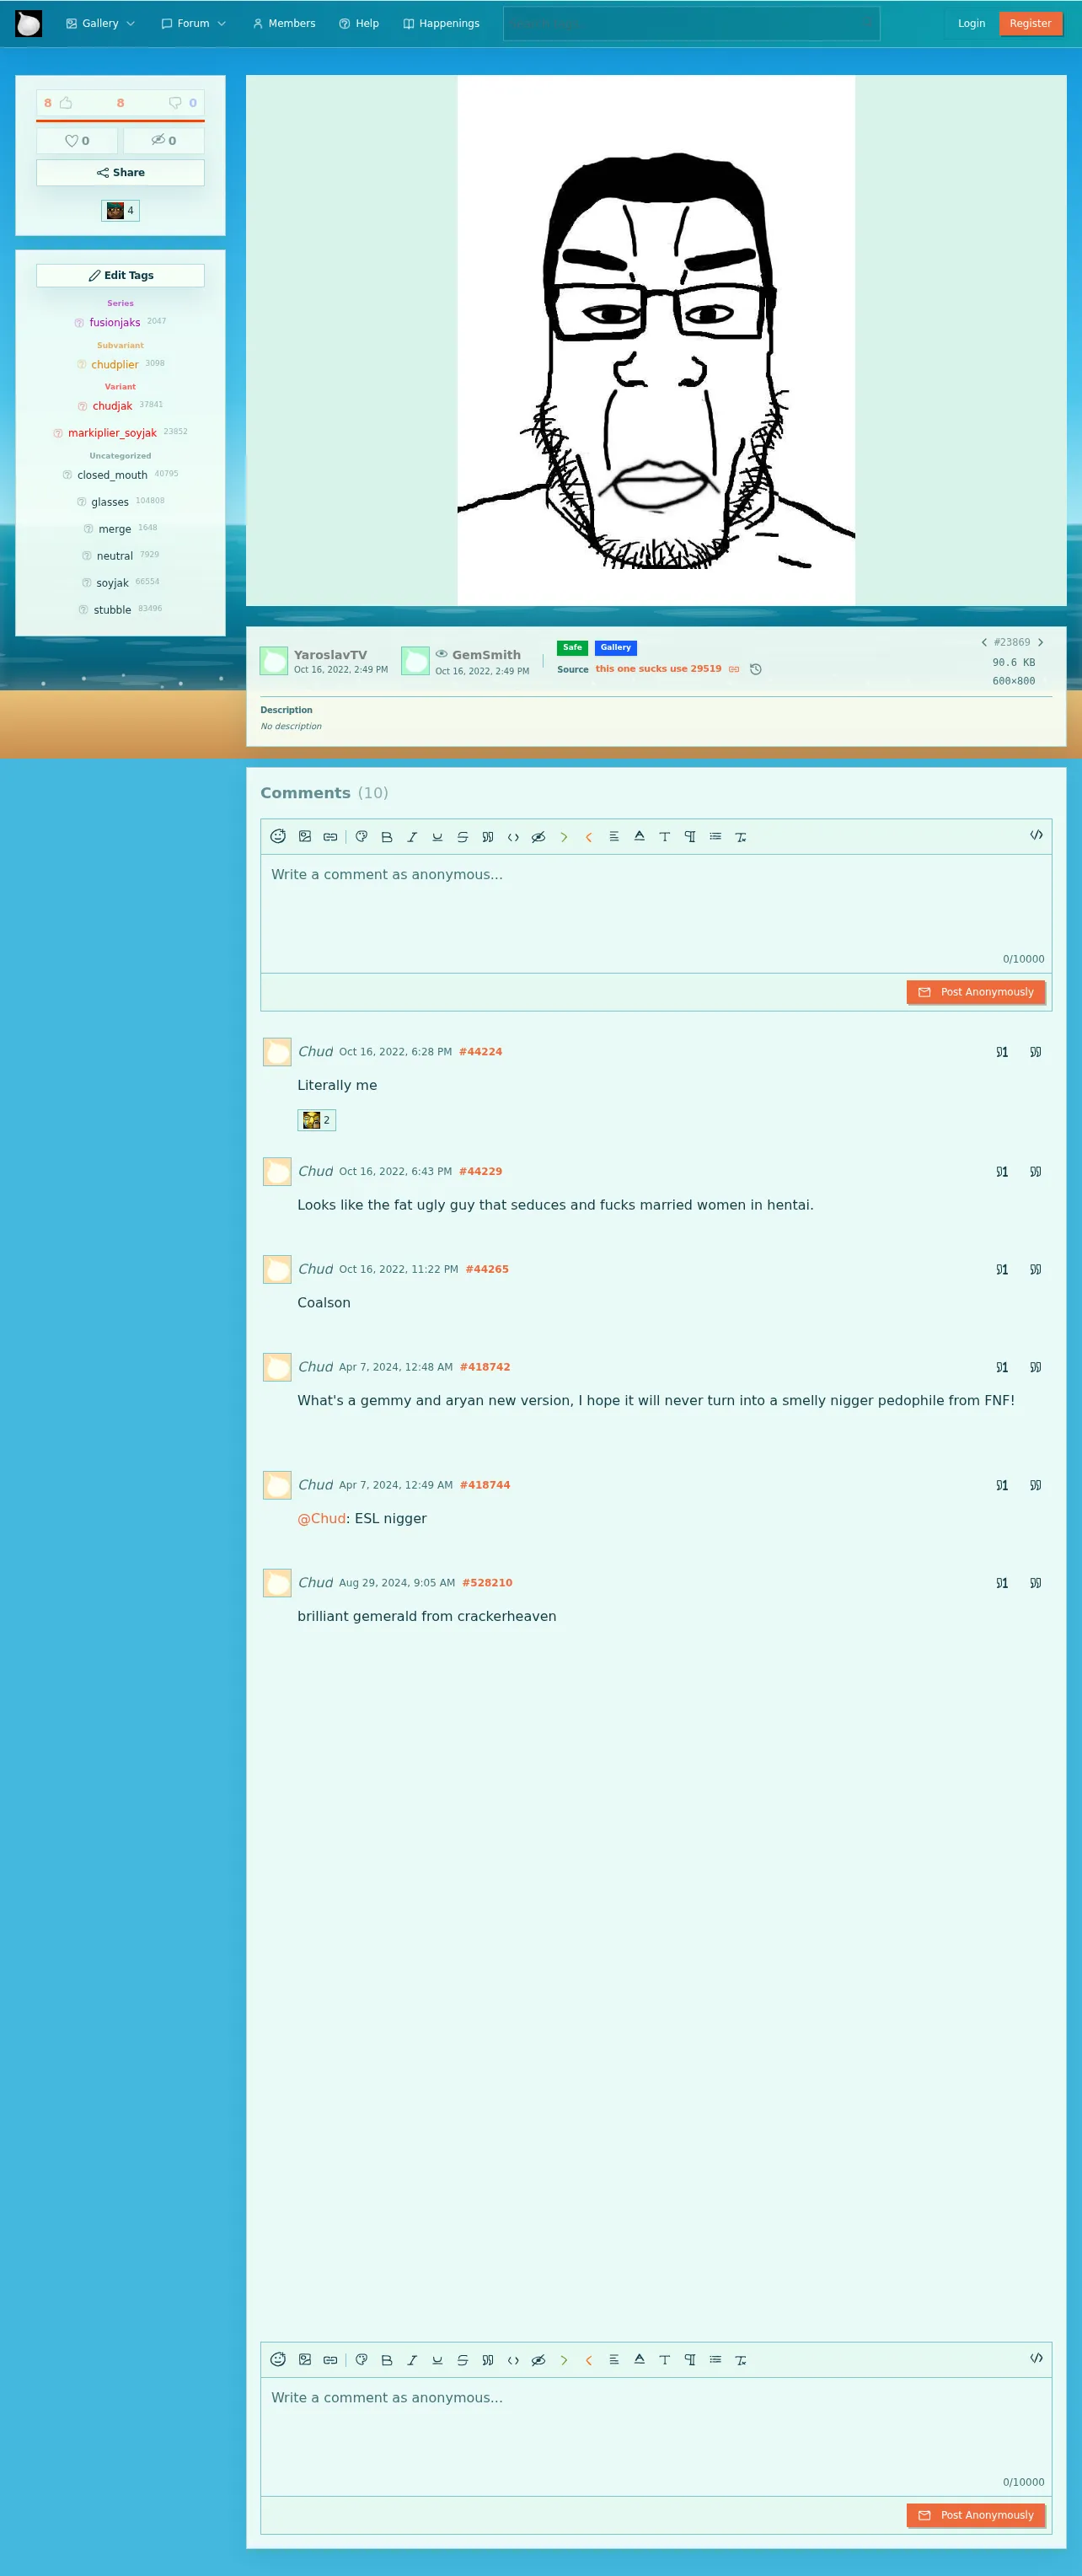Toggle hide post eye-slash button
Viewport: 1082px width, 2576px height.
click(x=164, y=141)
